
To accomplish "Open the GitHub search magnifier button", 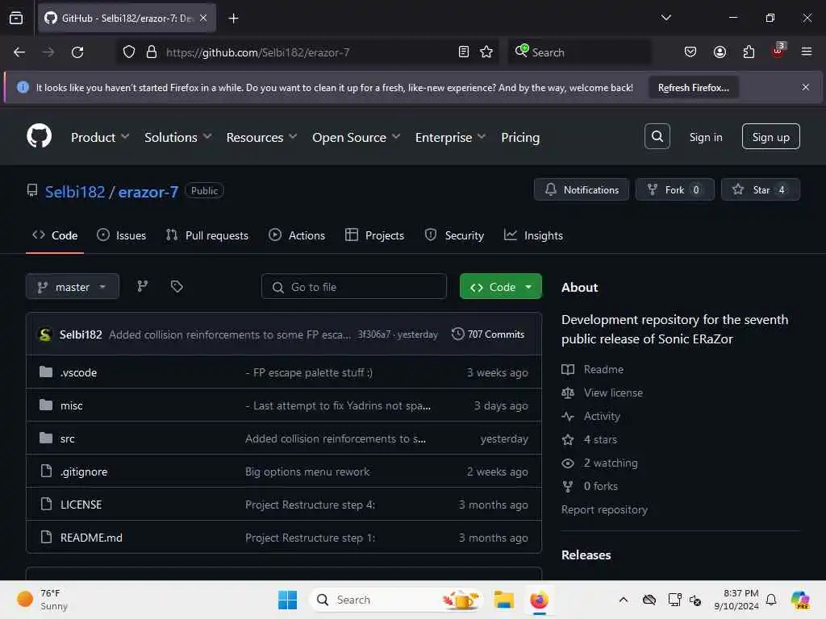I will pyautogui.click(x=657, y=136).
